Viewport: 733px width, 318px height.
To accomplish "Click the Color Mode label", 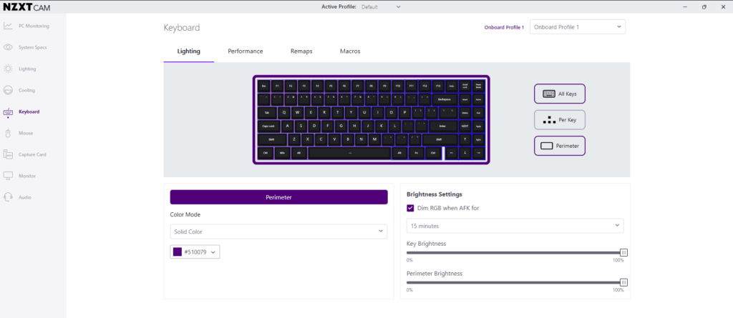I will 185,215.
